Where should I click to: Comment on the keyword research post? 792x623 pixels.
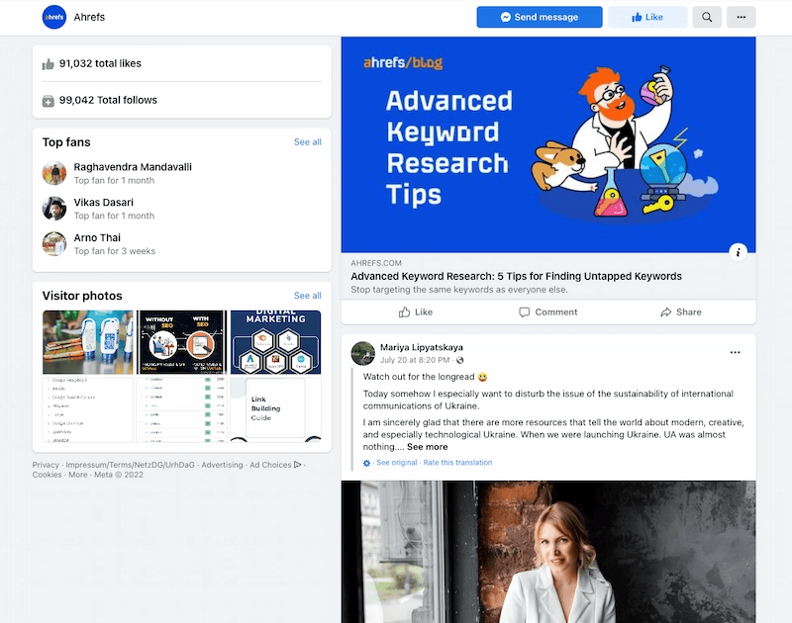pyautogui.click(x=548, y=312)
